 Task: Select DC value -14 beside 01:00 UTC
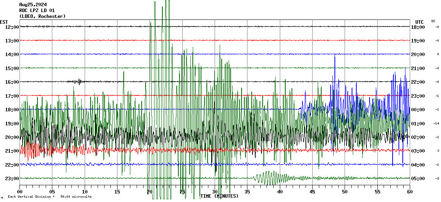point(436,123)
